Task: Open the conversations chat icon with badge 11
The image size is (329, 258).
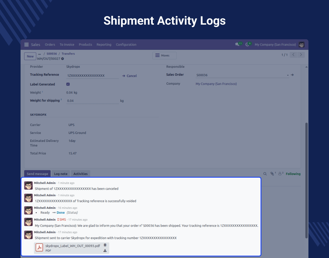Action: point(238,44)
